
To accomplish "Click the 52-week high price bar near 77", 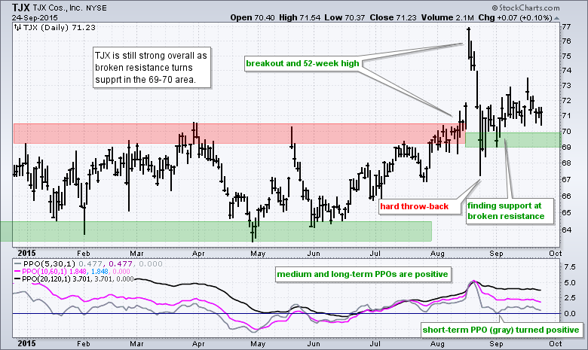I will coord(469,42).
